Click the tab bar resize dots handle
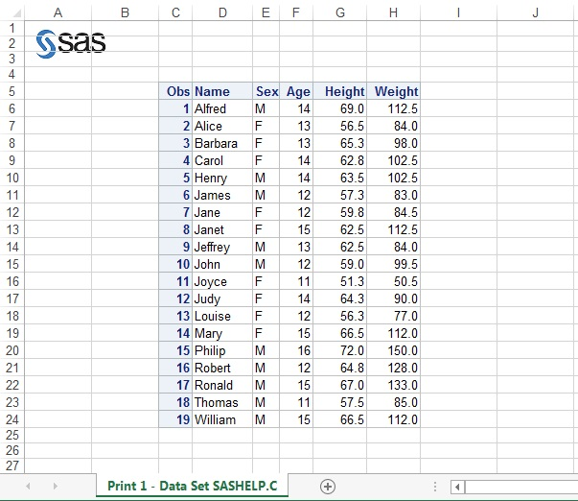 point(436,487)
